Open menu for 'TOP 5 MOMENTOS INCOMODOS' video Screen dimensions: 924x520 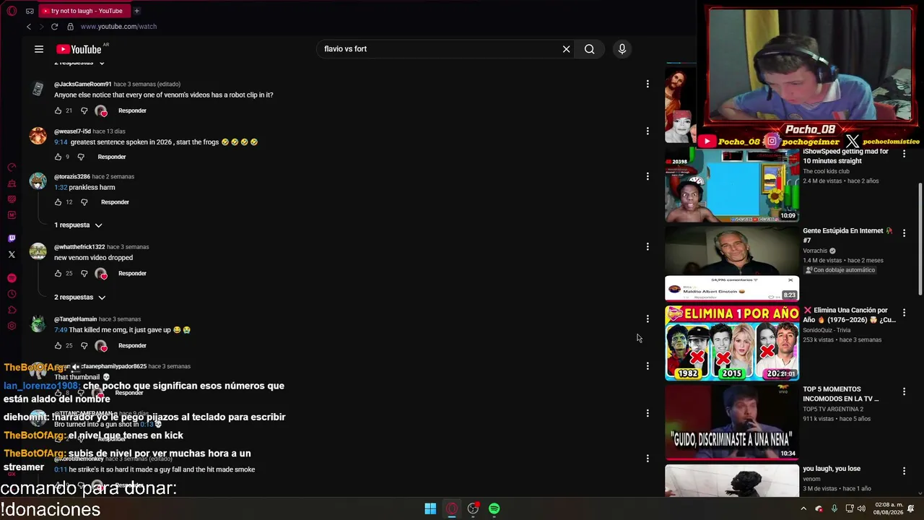coord(904,391)
